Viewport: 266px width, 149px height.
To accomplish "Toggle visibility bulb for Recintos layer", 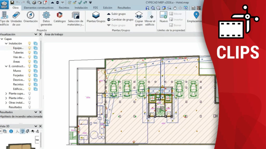I will [x=30, y=84].
